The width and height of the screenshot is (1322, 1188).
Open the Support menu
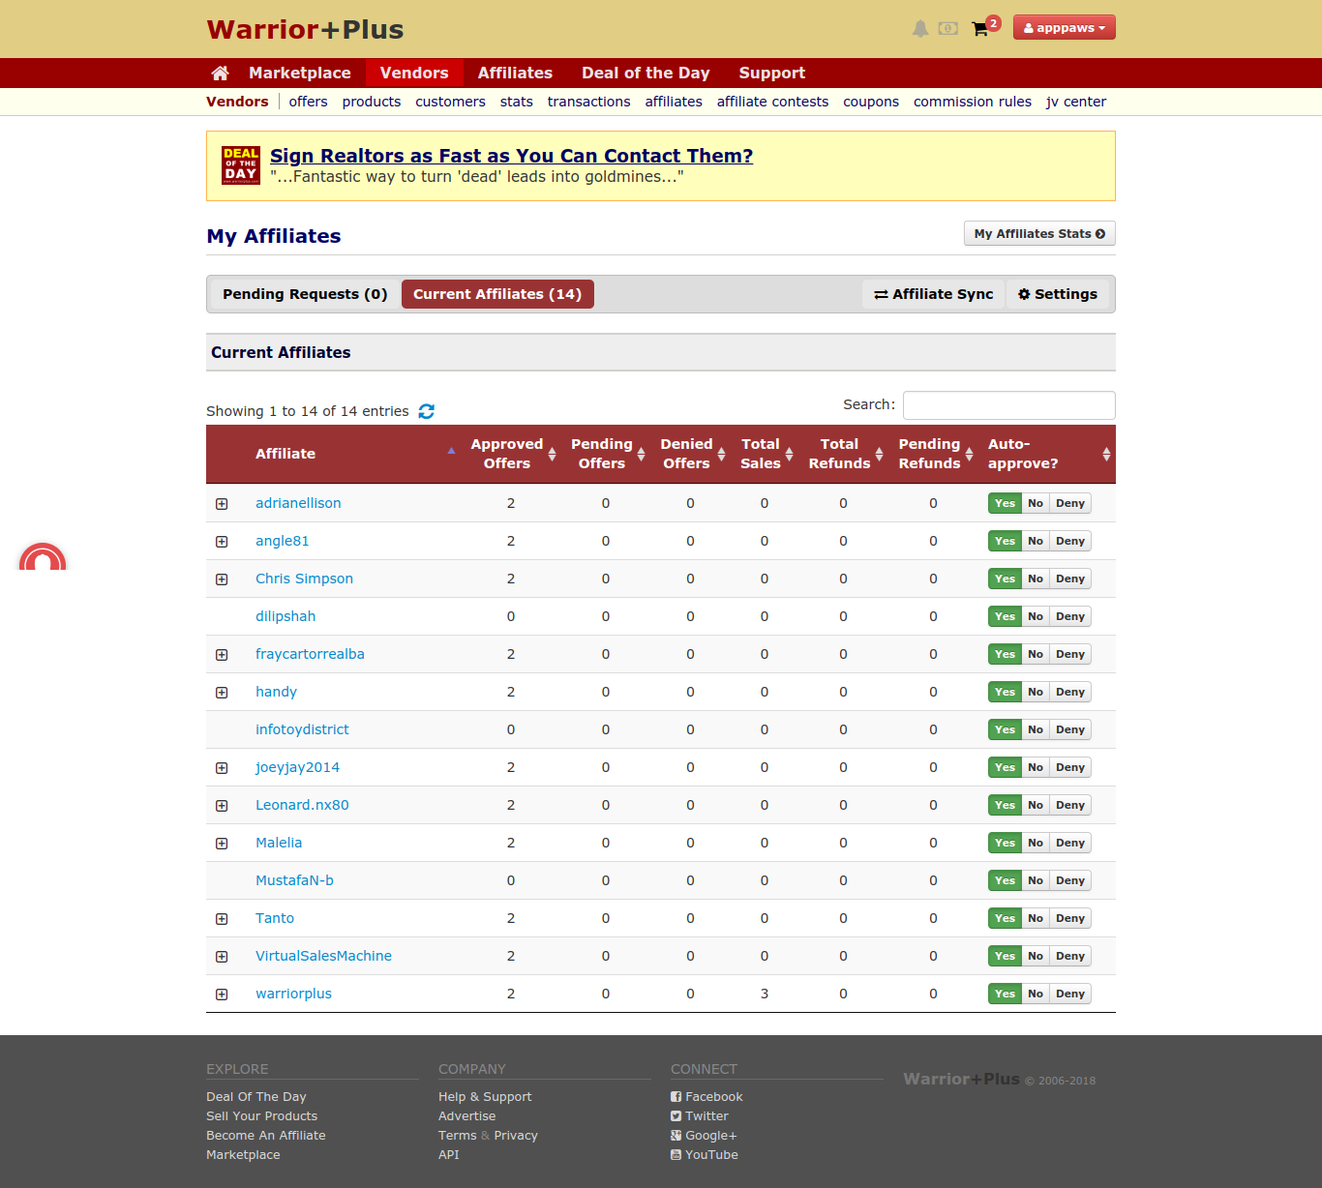(771, 74)
